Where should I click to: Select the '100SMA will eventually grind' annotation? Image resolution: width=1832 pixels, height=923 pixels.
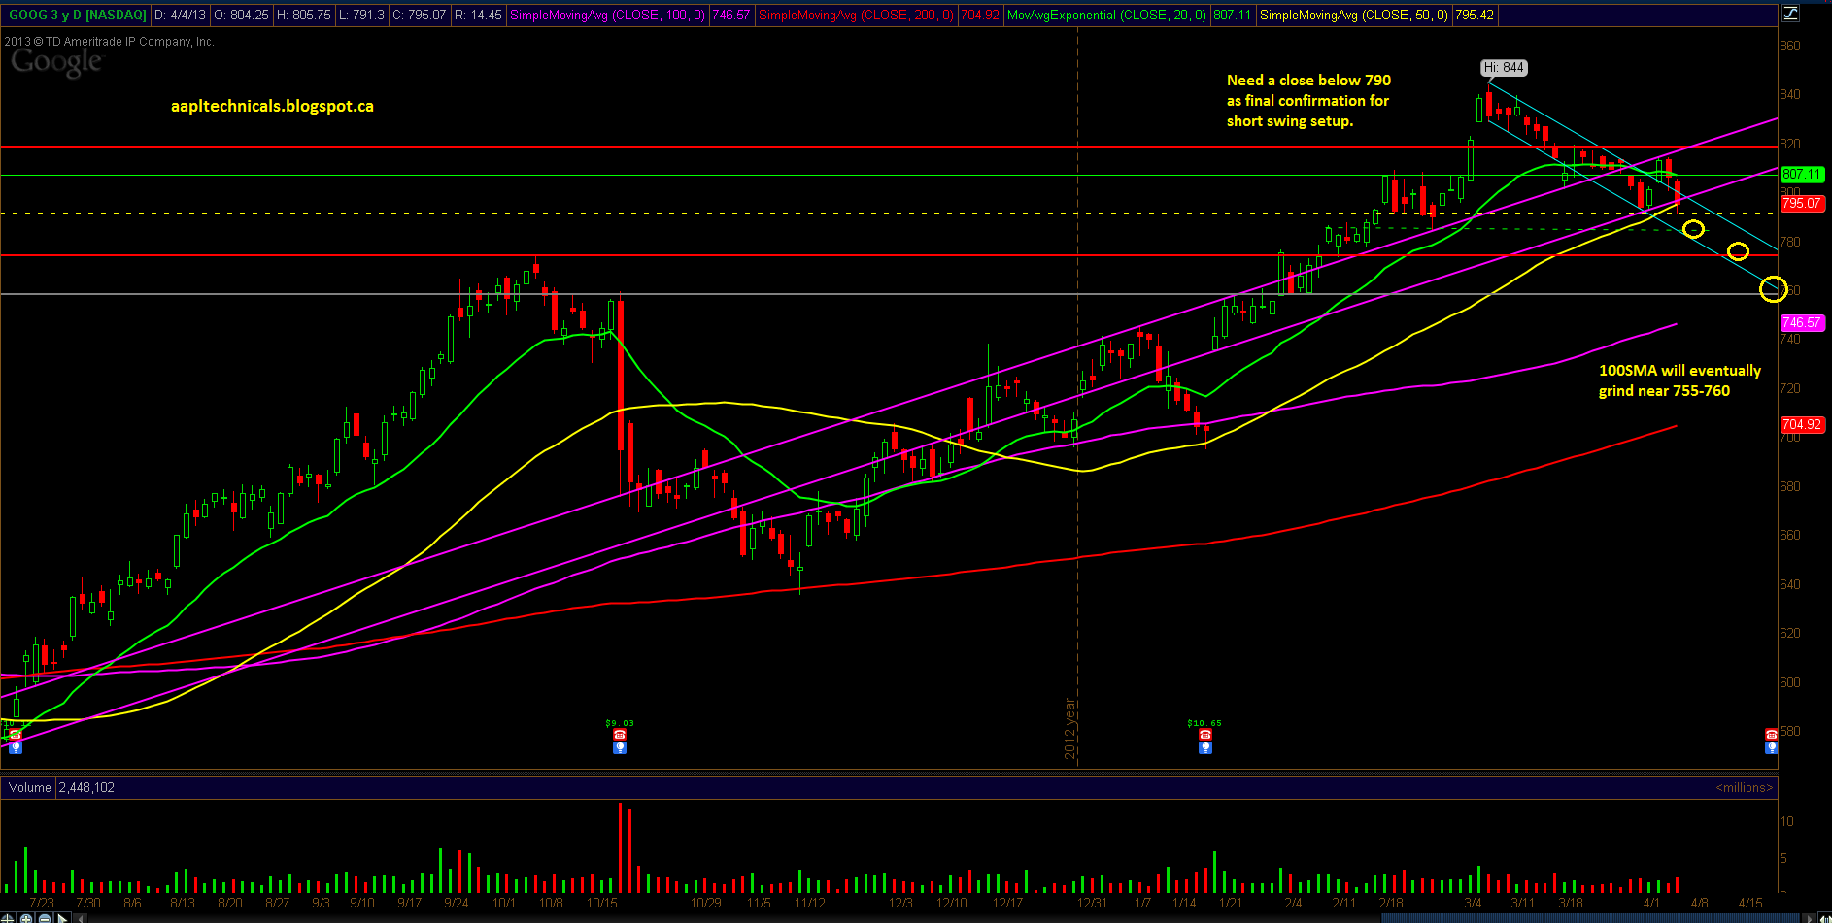click(1679, 380)
